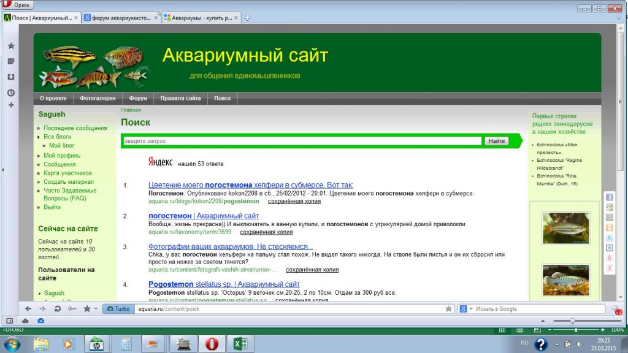
Task: Share page via the Twitter icon
Action: (x=610, y=238)
